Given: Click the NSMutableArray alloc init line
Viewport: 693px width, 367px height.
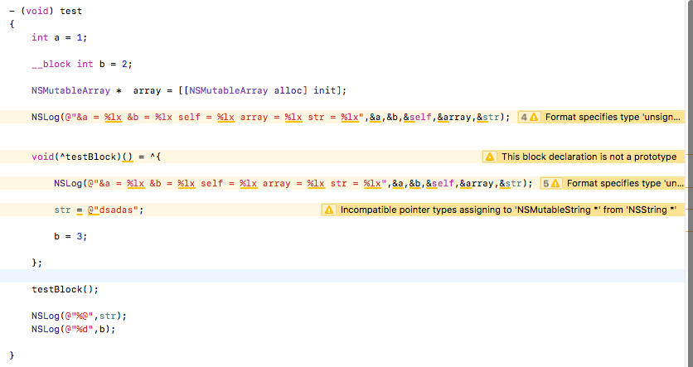Looking at the screenshot, I should tap(188, 90).
